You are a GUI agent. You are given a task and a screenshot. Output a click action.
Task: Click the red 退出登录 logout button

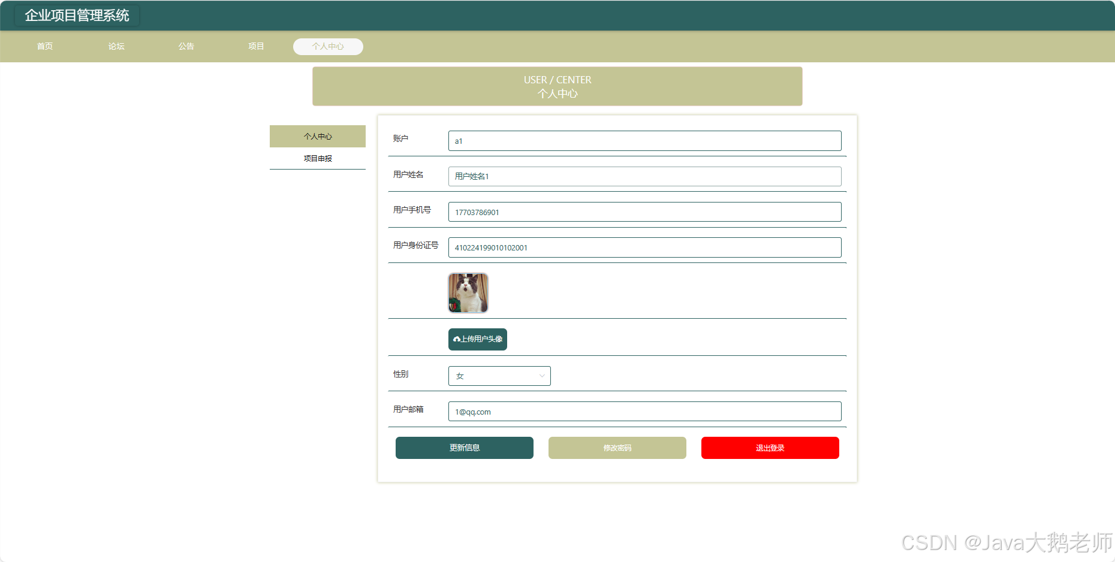point(770,448)
